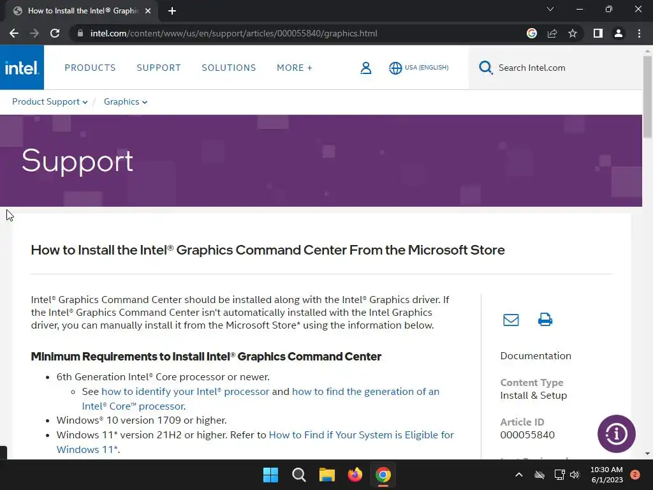This screenshot has height=490, width=653.
Task: Open Firefox from taskbar
Action: pyautogui.click(x=355, y=475)
